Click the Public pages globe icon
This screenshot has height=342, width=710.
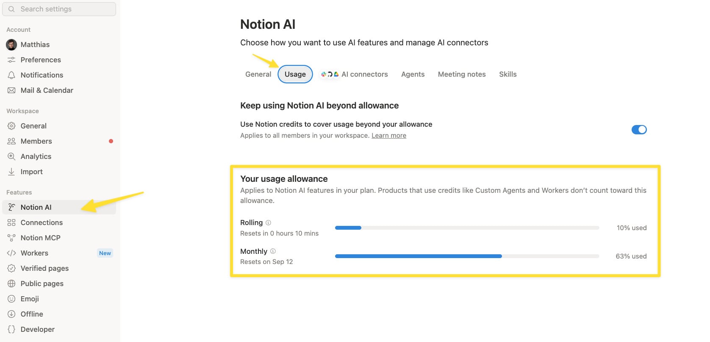pyautogui.click(x=11, y=284)
